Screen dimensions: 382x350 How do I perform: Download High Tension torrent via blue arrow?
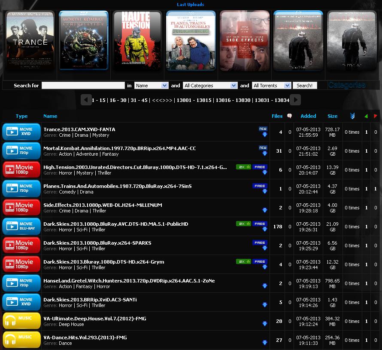coord(264,172)
